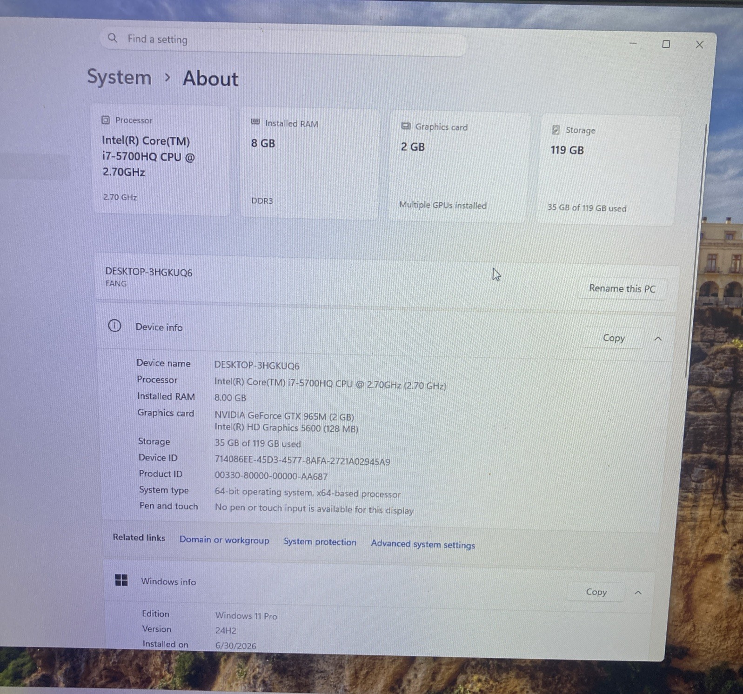Image resolution: width=743 pixels, height=694 pixels.
Task: Click the FANG label under PC name
Action: click(116, 283)
